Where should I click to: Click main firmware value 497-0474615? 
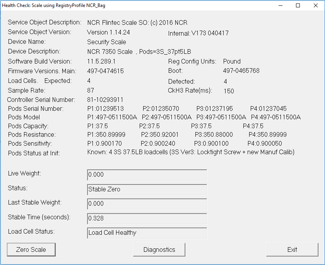tap(105, 71)
